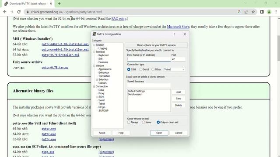This screenshot has width=280, height=157.
Task: Click the Load session button
Action: tap(178, 92)
